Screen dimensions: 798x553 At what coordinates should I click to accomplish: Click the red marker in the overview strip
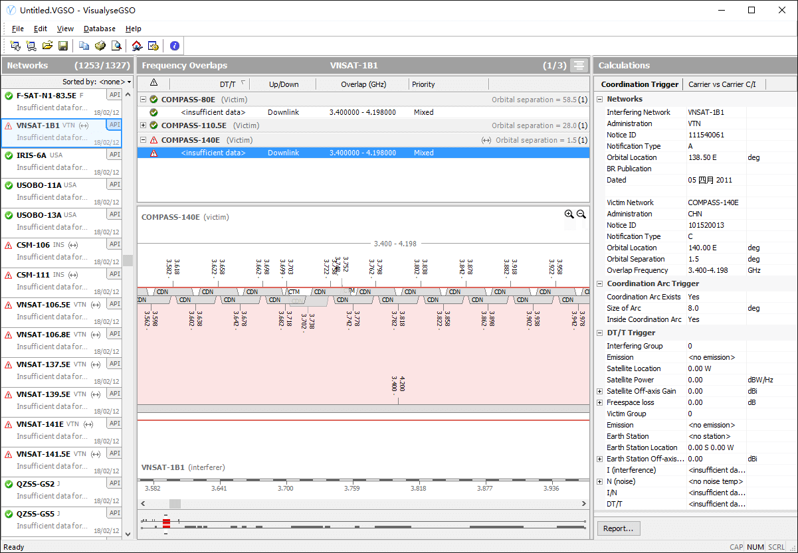pos(166,523)
